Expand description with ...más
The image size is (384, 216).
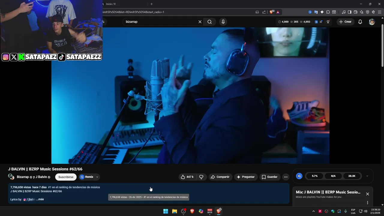pos(40,199)
